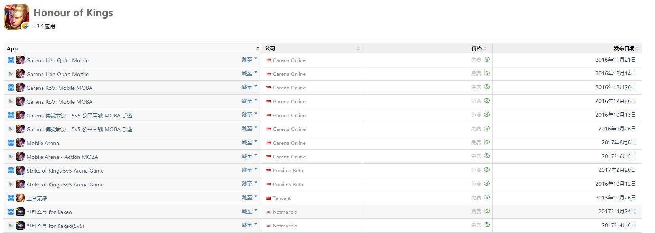
Task: Sort the table by the App column
Action: pyautogui.click(x=133, y=48)
